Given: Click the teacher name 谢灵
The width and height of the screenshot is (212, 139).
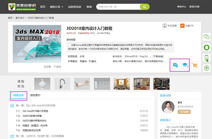Looking at the screenshot, I should point(180,103).
